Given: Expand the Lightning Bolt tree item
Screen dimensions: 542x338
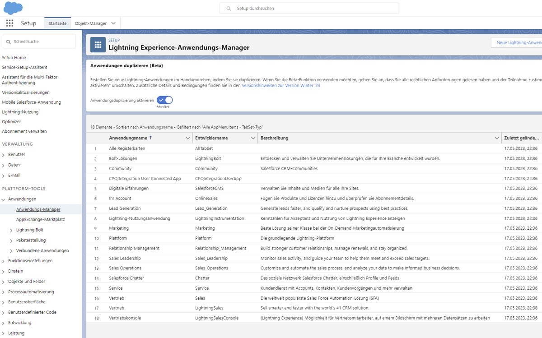Looking at the screenshot, I should click(11, 230).
